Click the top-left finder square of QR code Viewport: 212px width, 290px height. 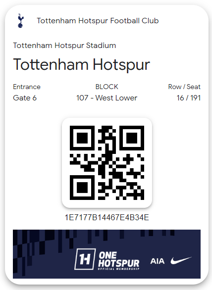pos(82,138)
